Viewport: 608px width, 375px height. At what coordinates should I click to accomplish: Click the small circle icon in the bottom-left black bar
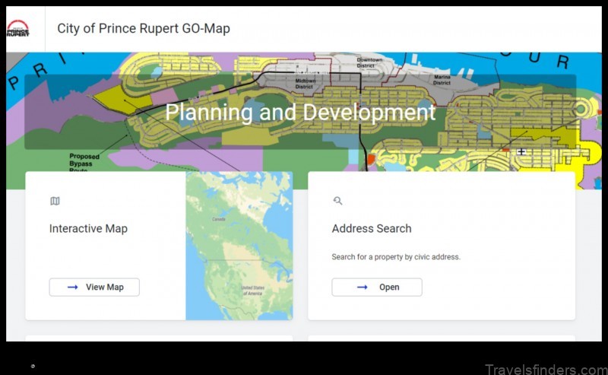coord(33,366)
